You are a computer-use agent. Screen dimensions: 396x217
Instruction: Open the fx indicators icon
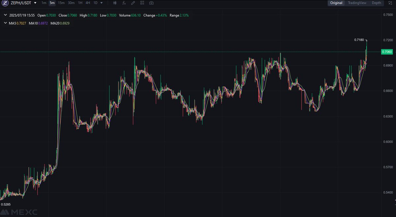click(124, 3)
